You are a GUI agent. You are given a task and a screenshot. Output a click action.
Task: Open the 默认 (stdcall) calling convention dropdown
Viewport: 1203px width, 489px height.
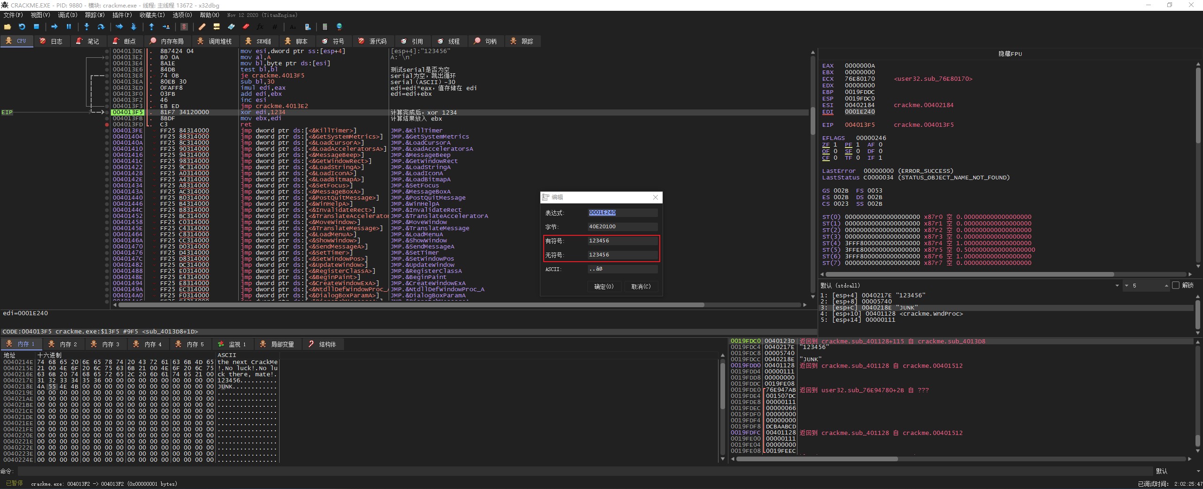click(x=1117, y=286)
